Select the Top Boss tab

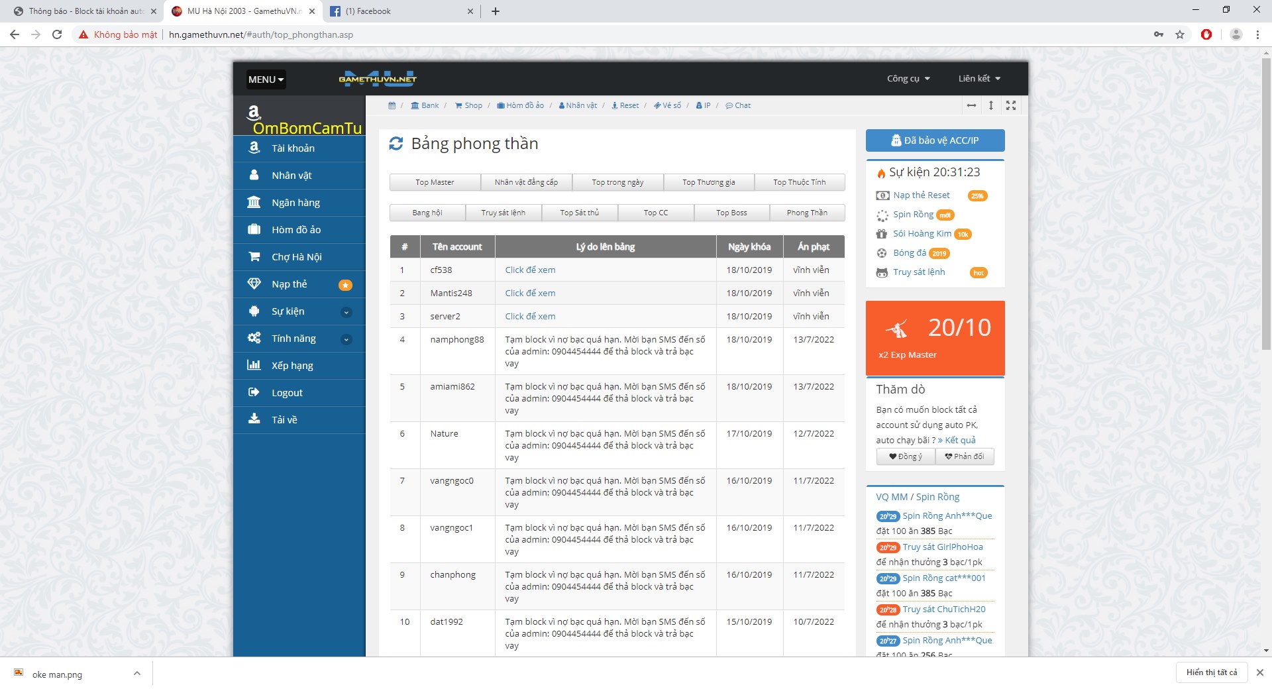pos(731,213)
